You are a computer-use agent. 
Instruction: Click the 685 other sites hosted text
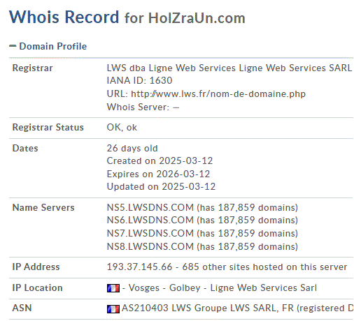click(264, 267)
